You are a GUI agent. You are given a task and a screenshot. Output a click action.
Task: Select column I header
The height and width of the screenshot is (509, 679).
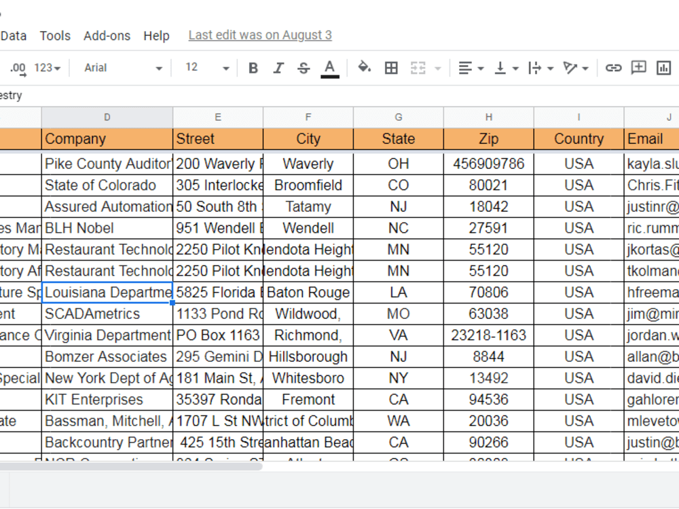click(579, 117)
